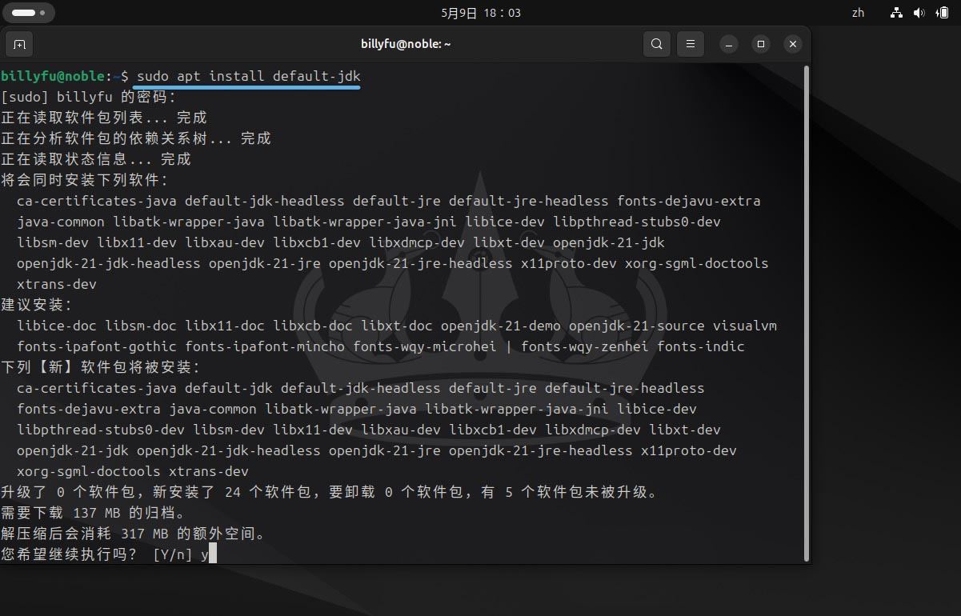The width and height of the screenshot is (961, 616).
Task: Open the network status icon
Action: (x=896, y=13)
